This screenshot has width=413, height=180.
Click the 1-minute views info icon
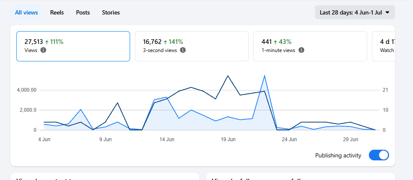301,50
